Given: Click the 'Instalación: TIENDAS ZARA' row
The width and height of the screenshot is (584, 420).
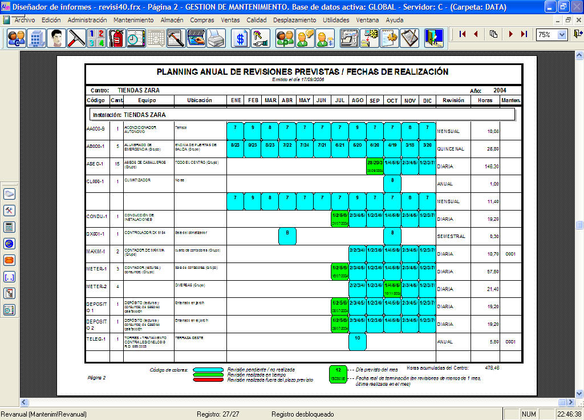Looking at the screenshot, I should [x=302, y=114].
